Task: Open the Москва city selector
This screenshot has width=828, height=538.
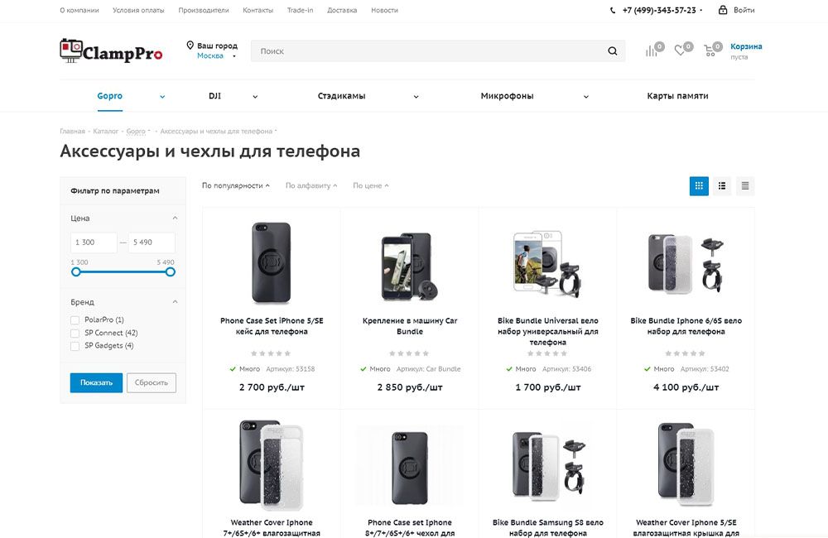Action: tap(210, 56)
